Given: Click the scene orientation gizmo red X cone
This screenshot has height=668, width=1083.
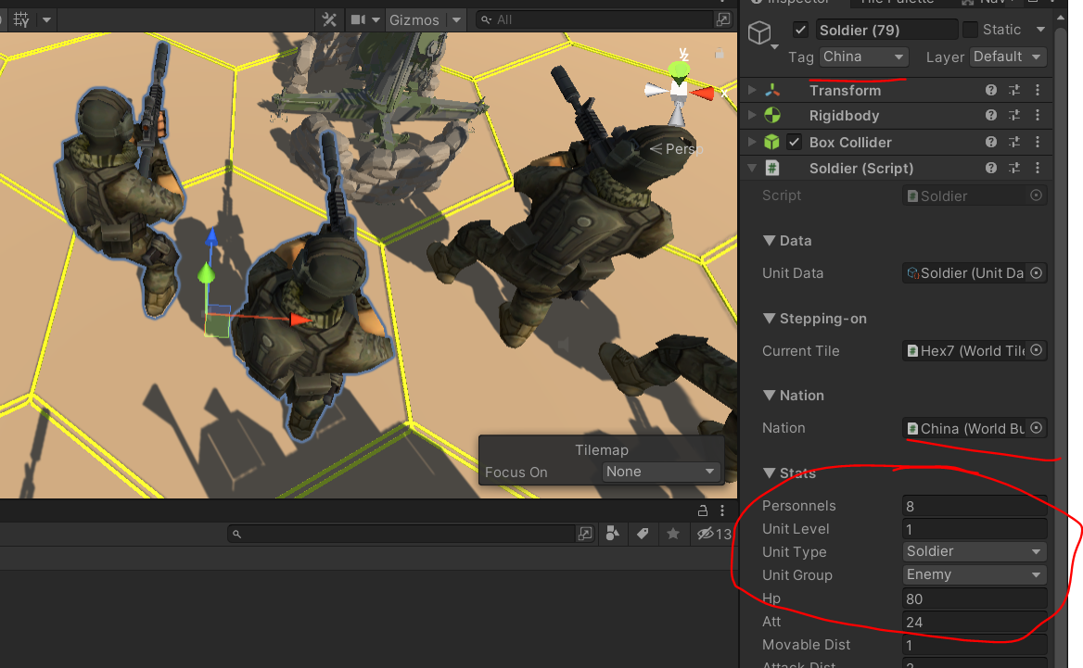Looking at the screenshot, I should pos(705,94).
